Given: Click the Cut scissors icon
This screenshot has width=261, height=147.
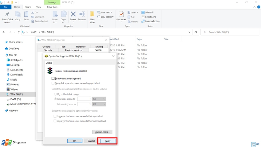Looking at the screenshot, I should 32,12.
